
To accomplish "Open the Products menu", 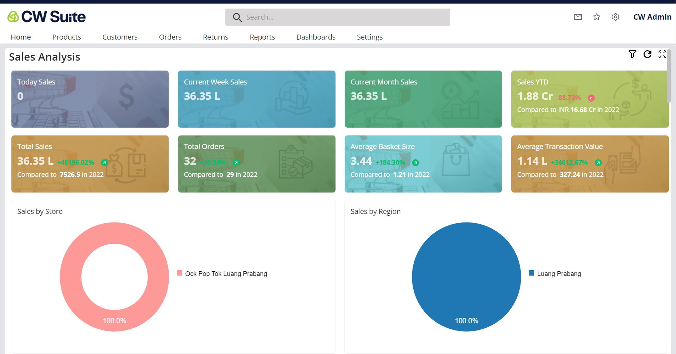I will (x=67, y=37).
